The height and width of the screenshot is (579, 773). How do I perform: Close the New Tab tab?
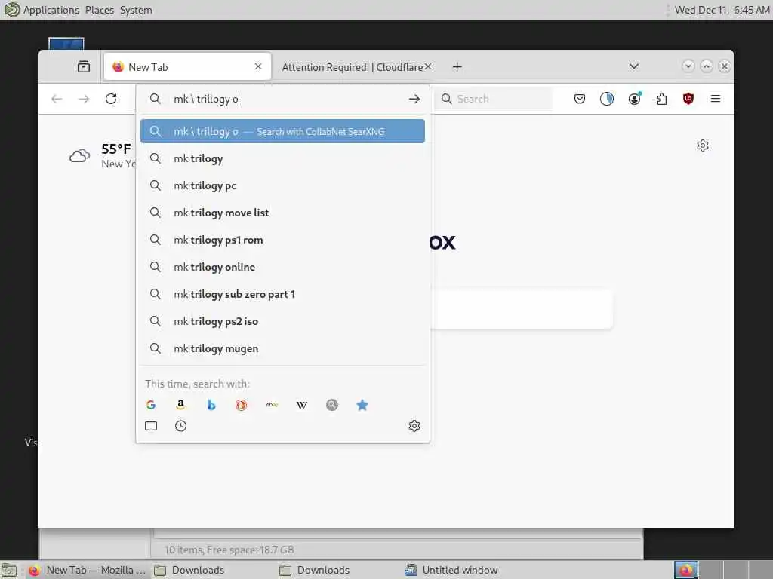click(x=258, y=66)
